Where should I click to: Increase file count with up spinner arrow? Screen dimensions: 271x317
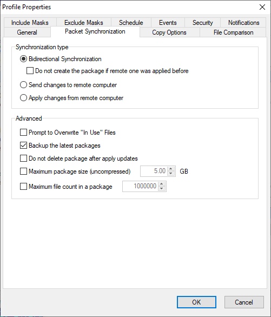click(x=162, y=184)
